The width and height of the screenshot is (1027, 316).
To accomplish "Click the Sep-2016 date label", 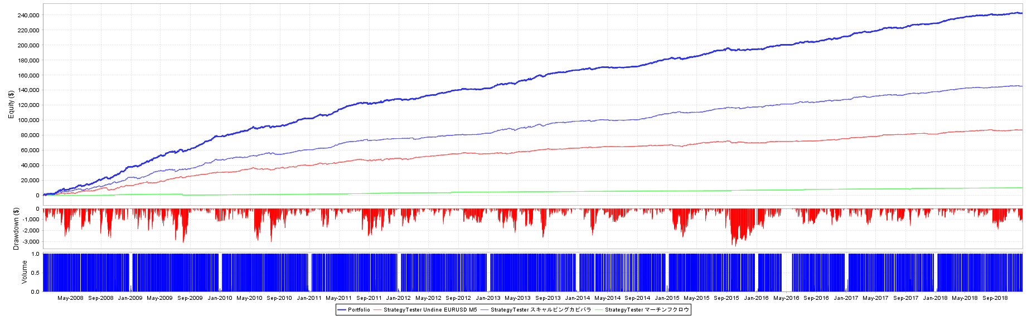I will pyautogui.click(x=816, y=298).
